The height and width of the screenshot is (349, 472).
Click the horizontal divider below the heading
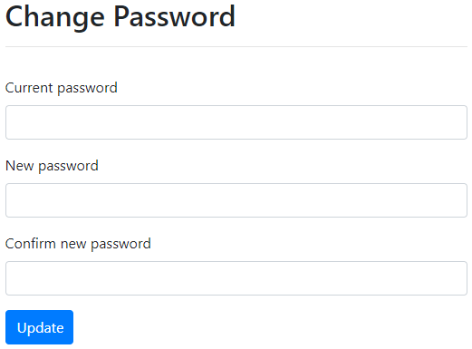pos(236,47)
